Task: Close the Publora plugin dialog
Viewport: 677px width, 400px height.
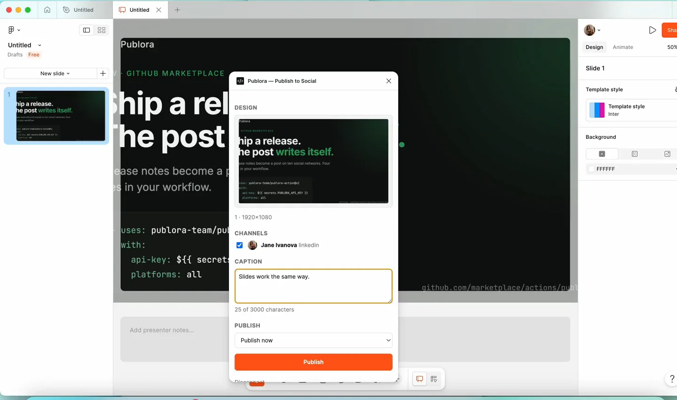Action: pos(389,81)
